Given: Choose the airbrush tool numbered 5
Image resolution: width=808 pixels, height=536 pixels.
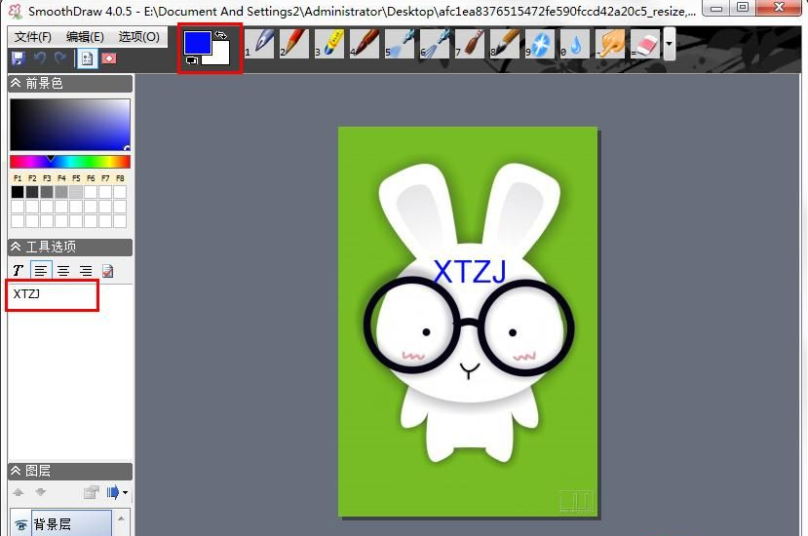Looking at the screenshot, I should 403,43.
